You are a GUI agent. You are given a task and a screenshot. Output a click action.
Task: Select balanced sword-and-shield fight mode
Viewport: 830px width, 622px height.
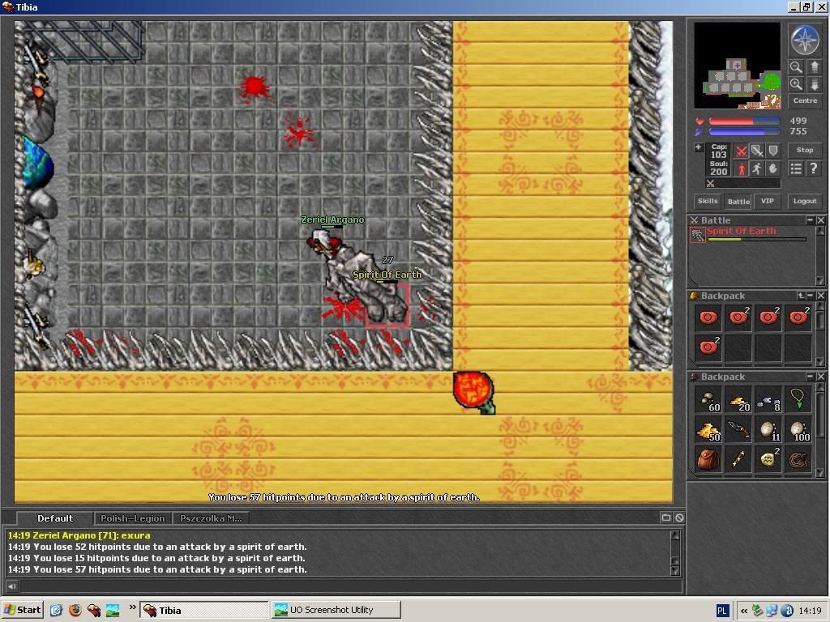click(x=758, y=151)
